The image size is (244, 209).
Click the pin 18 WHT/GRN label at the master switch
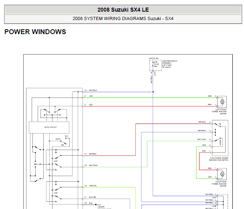[91, 165]
